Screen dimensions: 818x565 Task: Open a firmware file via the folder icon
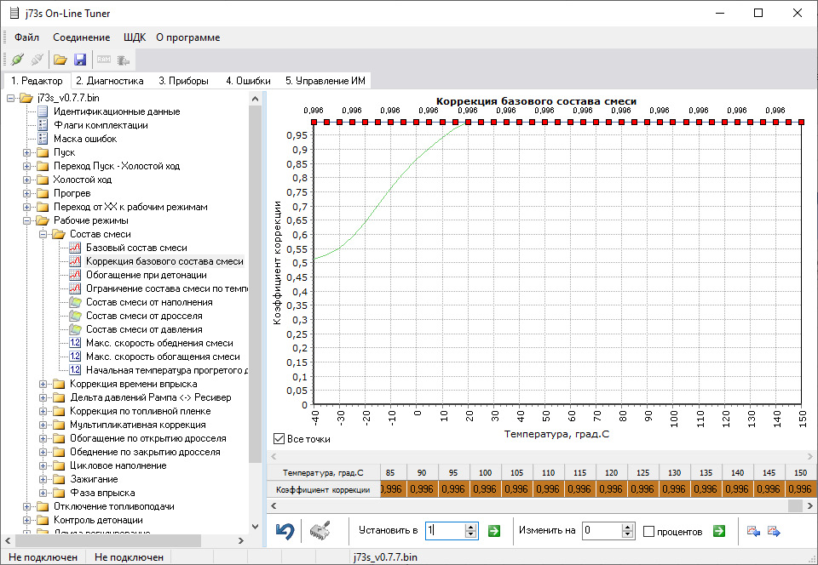point(59,59)
